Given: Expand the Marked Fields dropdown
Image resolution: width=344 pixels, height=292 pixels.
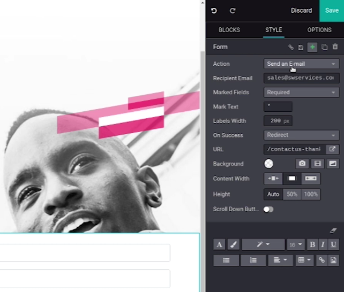Looking at the screenshot, I should coord(302,93).
